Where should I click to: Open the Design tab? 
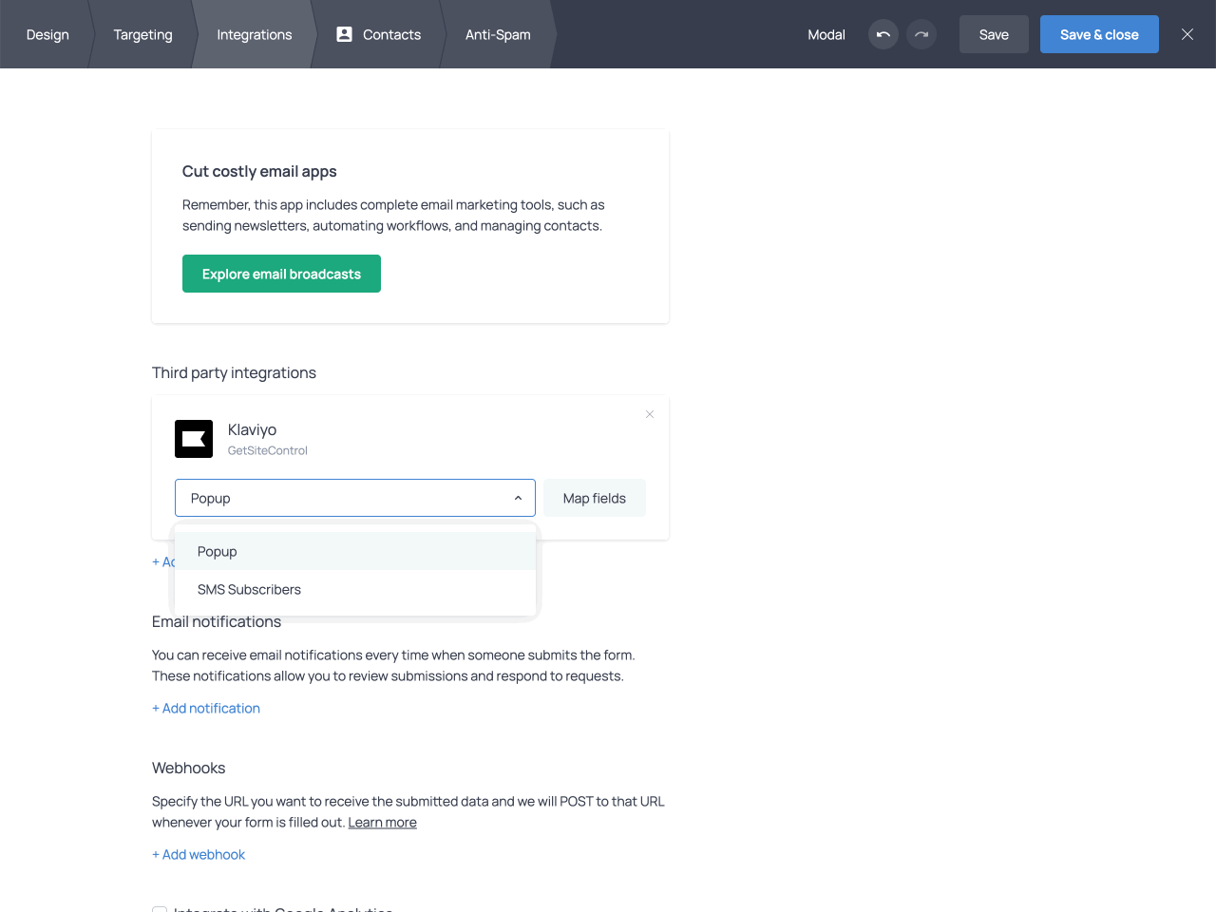tap(47, 35)
